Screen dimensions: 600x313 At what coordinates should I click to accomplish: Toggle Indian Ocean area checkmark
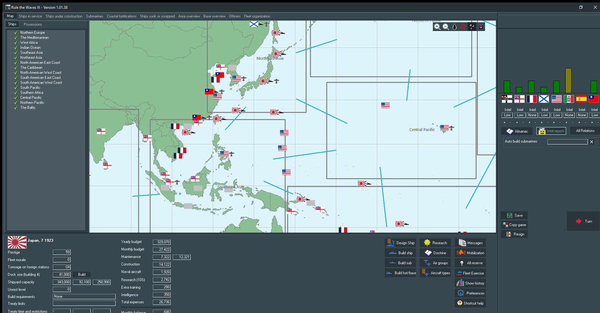click(16, 47)
